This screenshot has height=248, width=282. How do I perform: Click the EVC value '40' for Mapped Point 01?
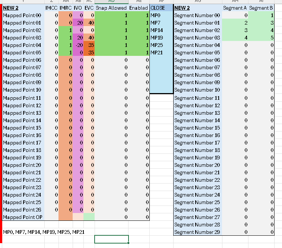pos(89,23)
